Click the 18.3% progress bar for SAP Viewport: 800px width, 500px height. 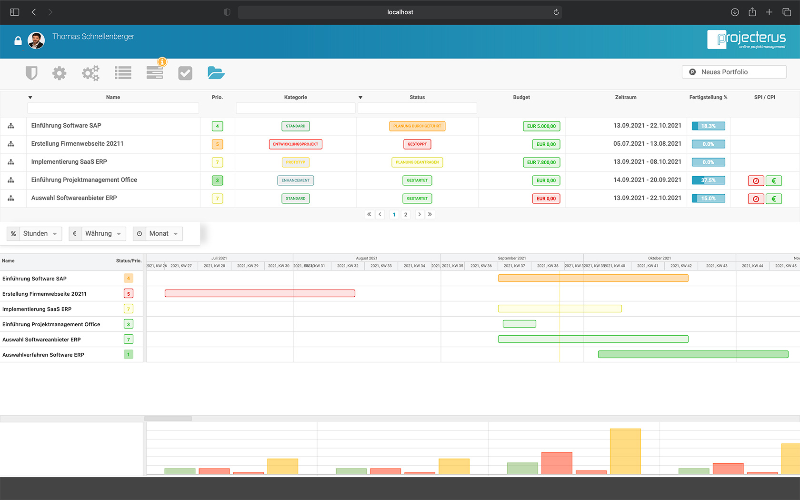click(708, 126)
